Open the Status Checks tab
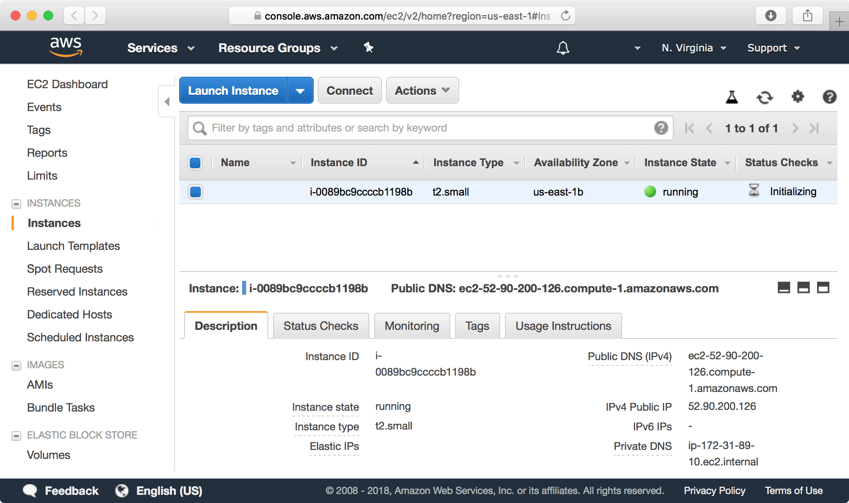 point(321,326)
